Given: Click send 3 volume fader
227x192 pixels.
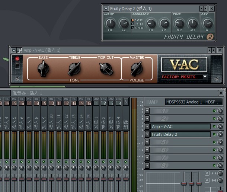Looking at the screenshot, I should pos(111,179).
